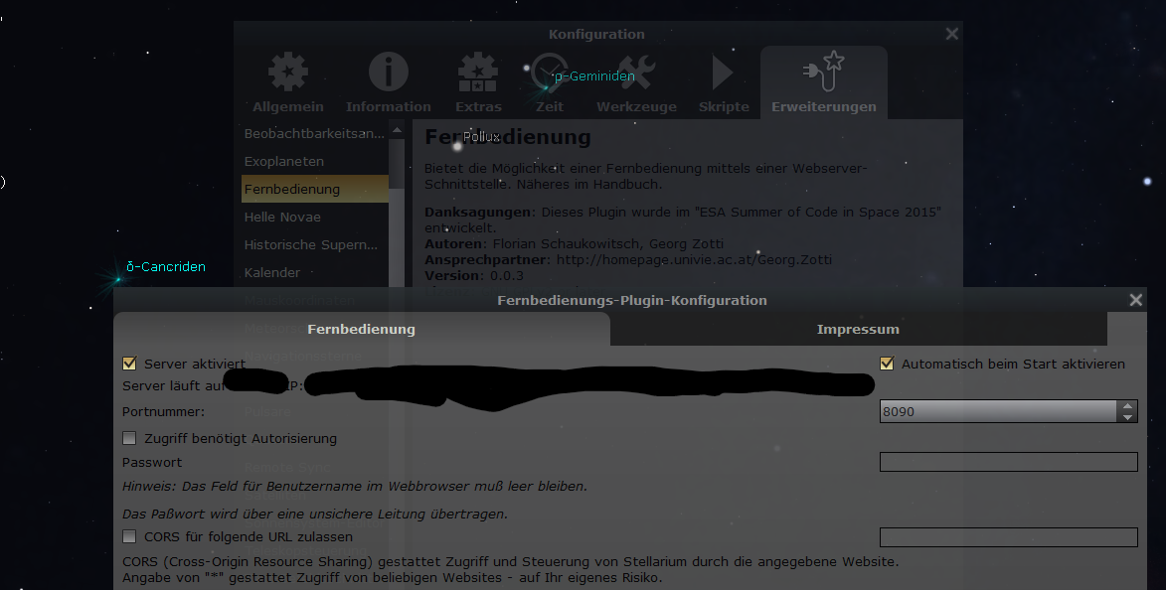Increase the Portnummer with up arrow
Screen dimensions: 1166x590
[1127, 405]
